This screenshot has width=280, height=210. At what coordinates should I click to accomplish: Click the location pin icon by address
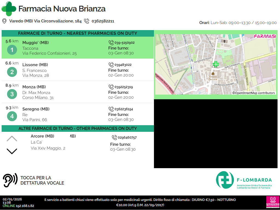[x=4, y=21]
